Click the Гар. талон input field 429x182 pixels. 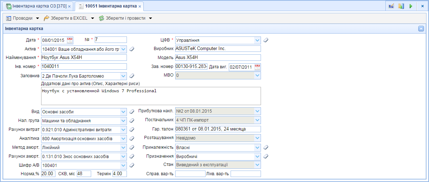[x=218, y=129]
